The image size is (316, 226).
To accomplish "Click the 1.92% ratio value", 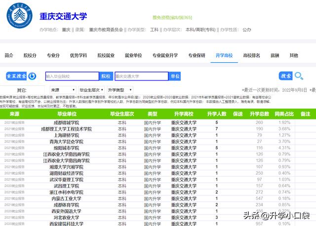I will [284, 122].
